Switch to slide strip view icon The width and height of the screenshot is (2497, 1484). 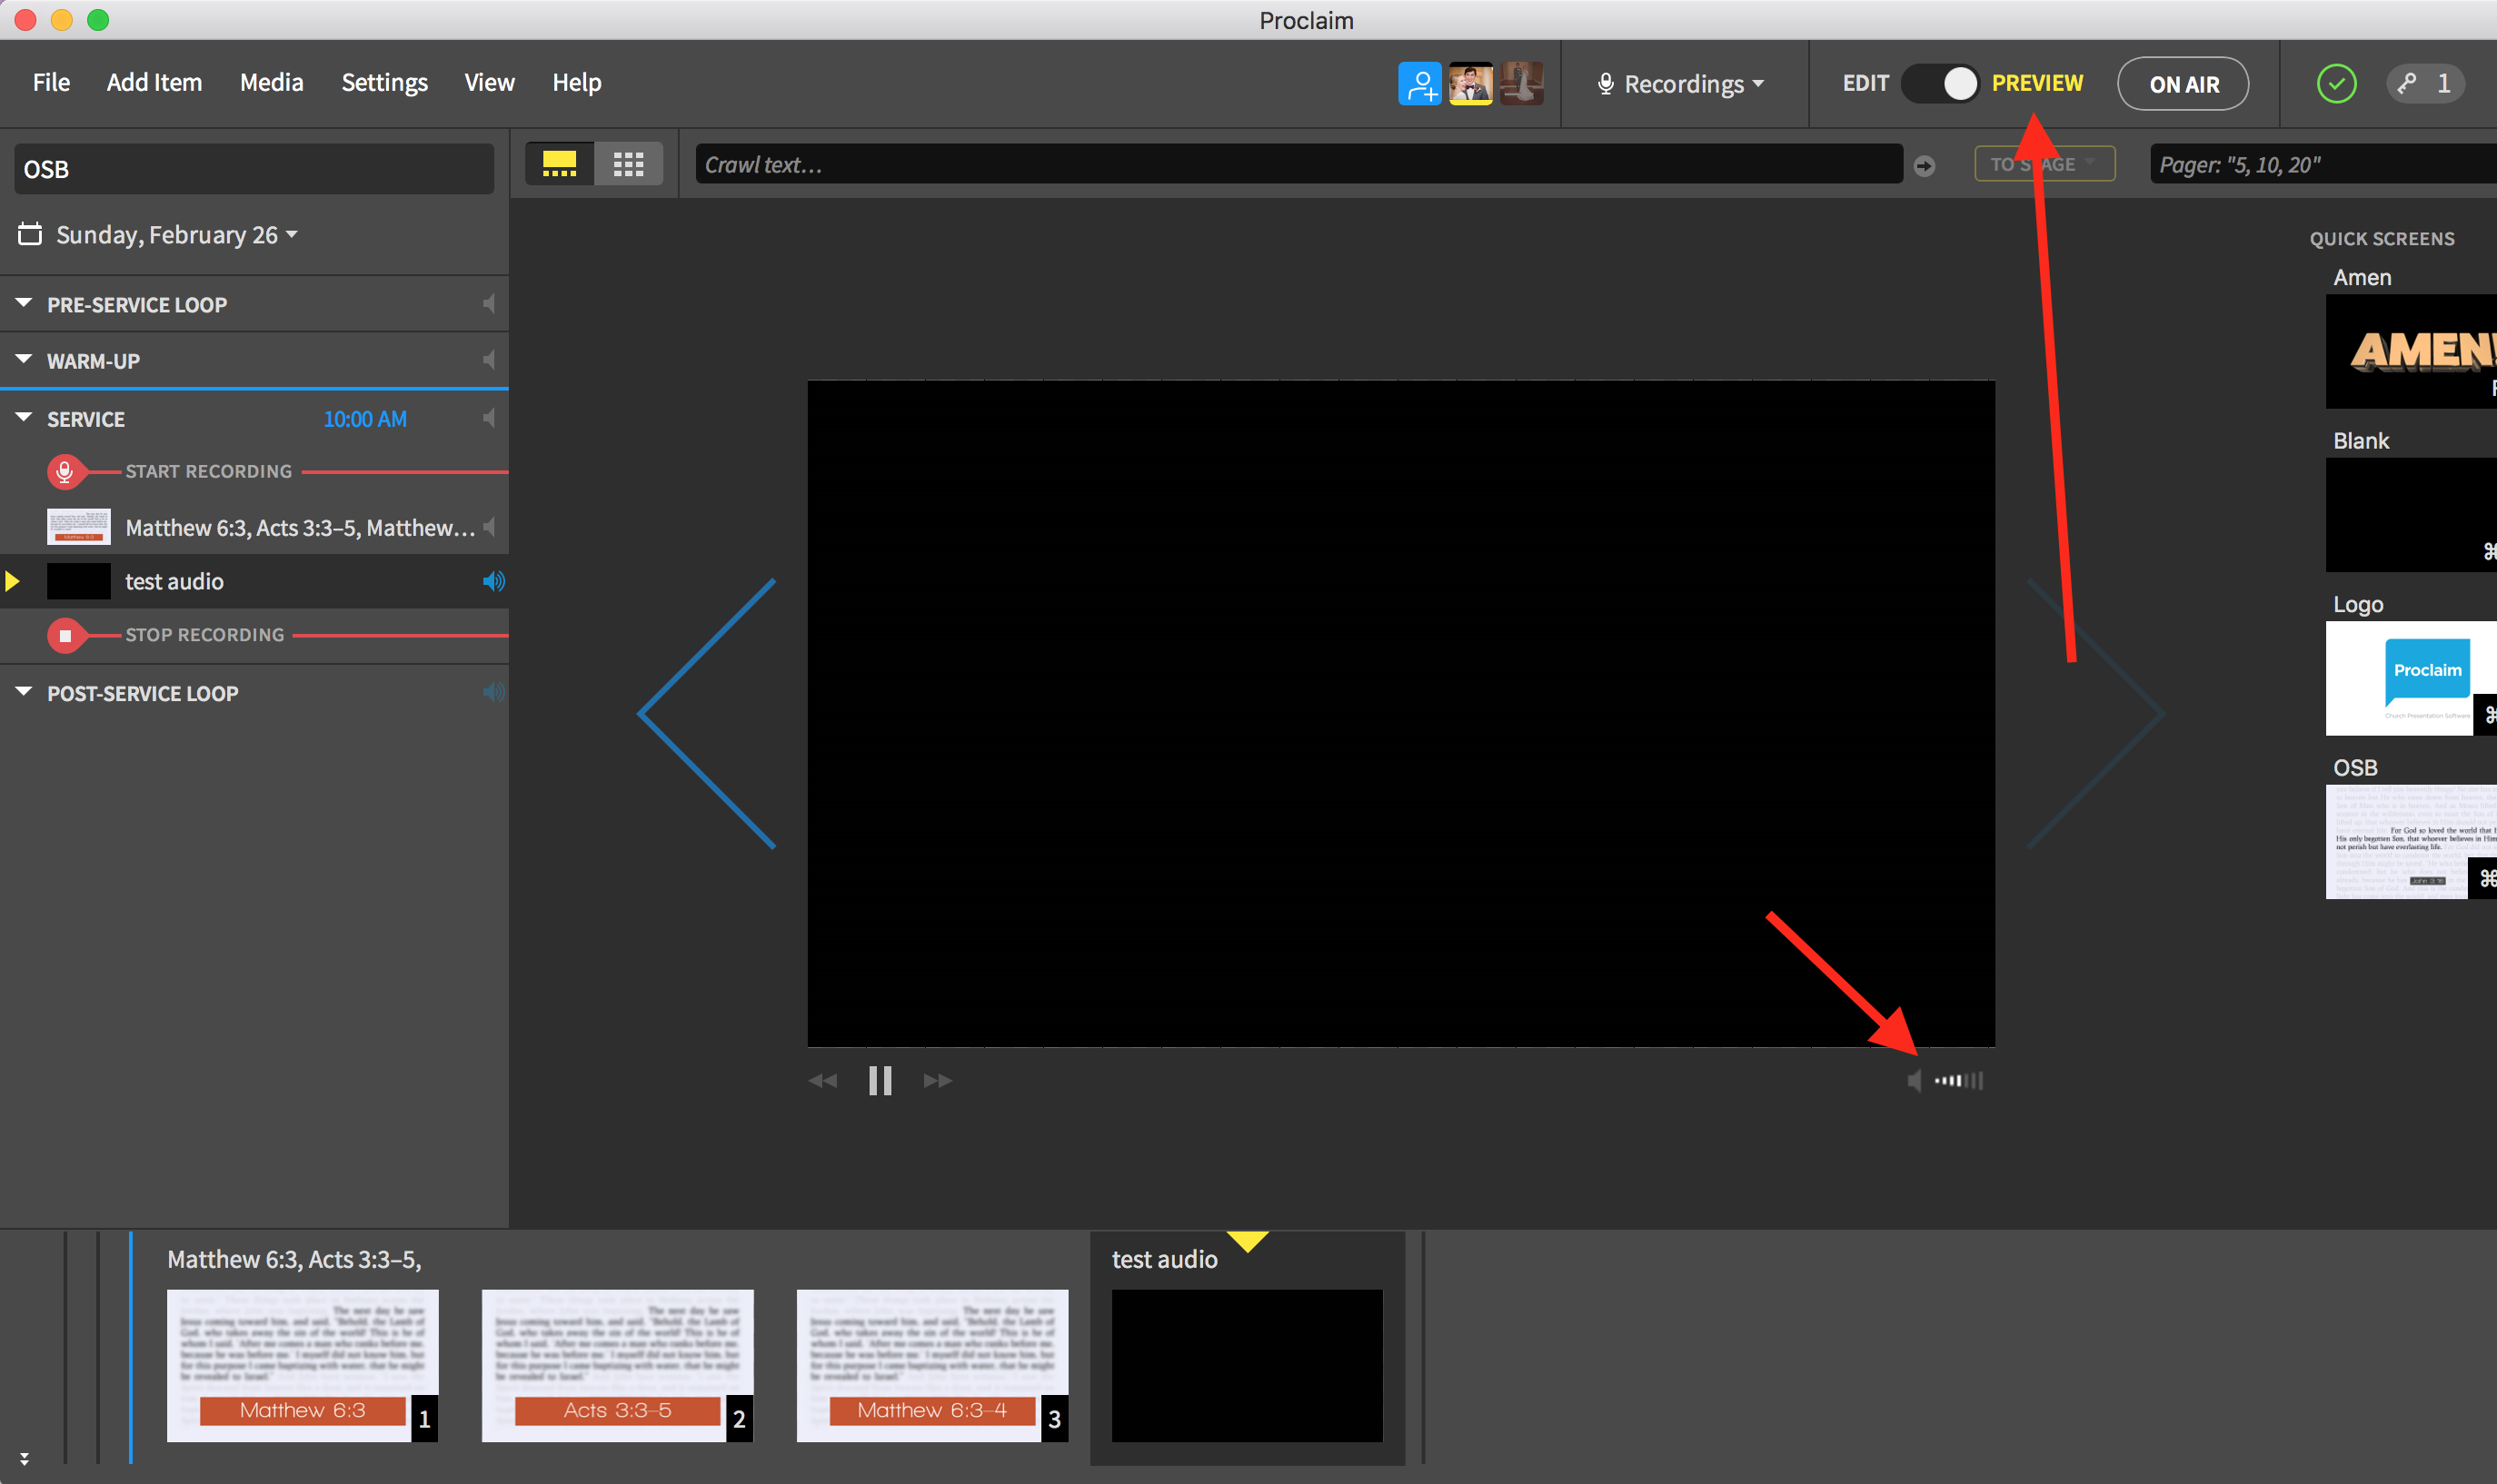click(x=559, y=164)
